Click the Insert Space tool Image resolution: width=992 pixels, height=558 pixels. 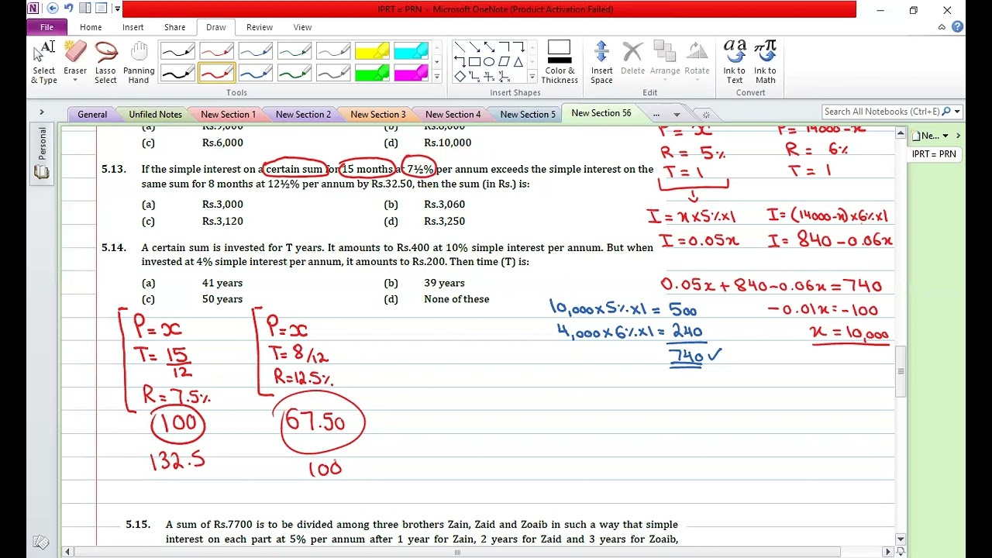601,62
